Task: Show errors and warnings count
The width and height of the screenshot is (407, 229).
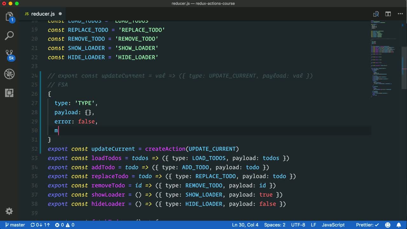Action: click(65, 225)
